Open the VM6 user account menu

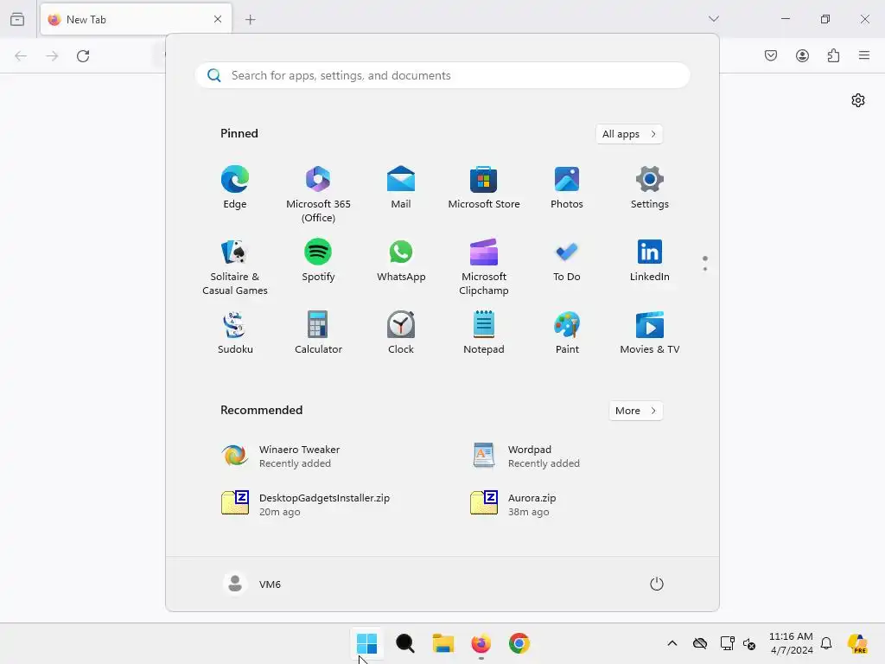[251, 584]
